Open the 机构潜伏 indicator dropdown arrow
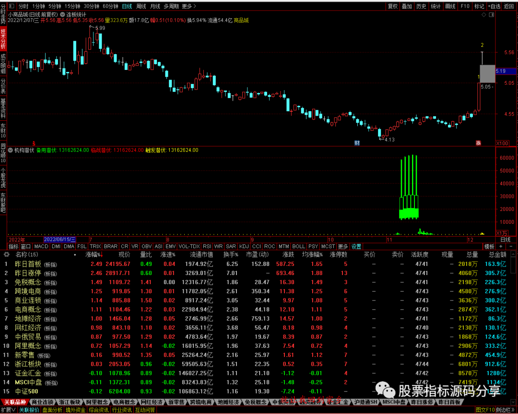Viewport: 518px width, 414px height. point(11,150)
